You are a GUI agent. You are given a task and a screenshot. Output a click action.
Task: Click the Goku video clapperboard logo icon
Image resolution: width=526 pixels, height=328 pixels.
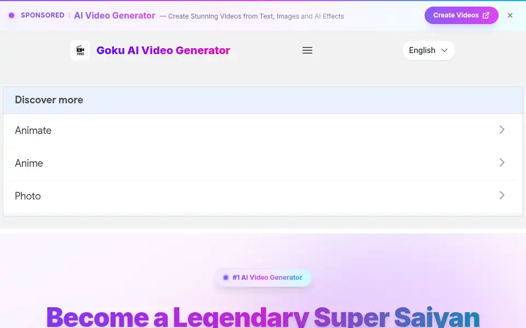tap(80, 50)
